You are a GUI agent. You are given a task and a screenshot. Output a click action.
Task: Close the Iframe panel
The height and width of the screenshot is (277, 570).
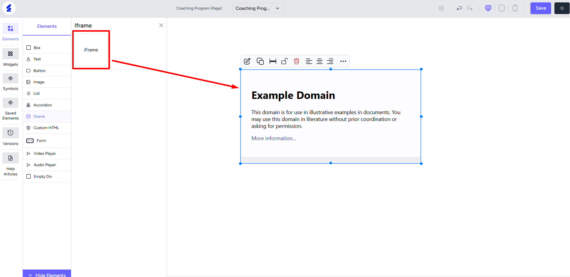click(x=161, y=25)
